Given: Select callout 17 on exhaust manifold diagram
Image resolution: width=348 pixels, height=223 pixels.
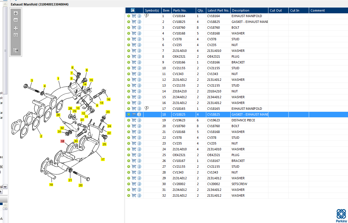Looking at the screenshot, I should tap(103, 159).
